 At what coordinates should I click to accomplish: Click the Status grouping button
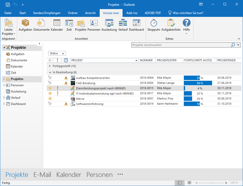coord(57,53)
